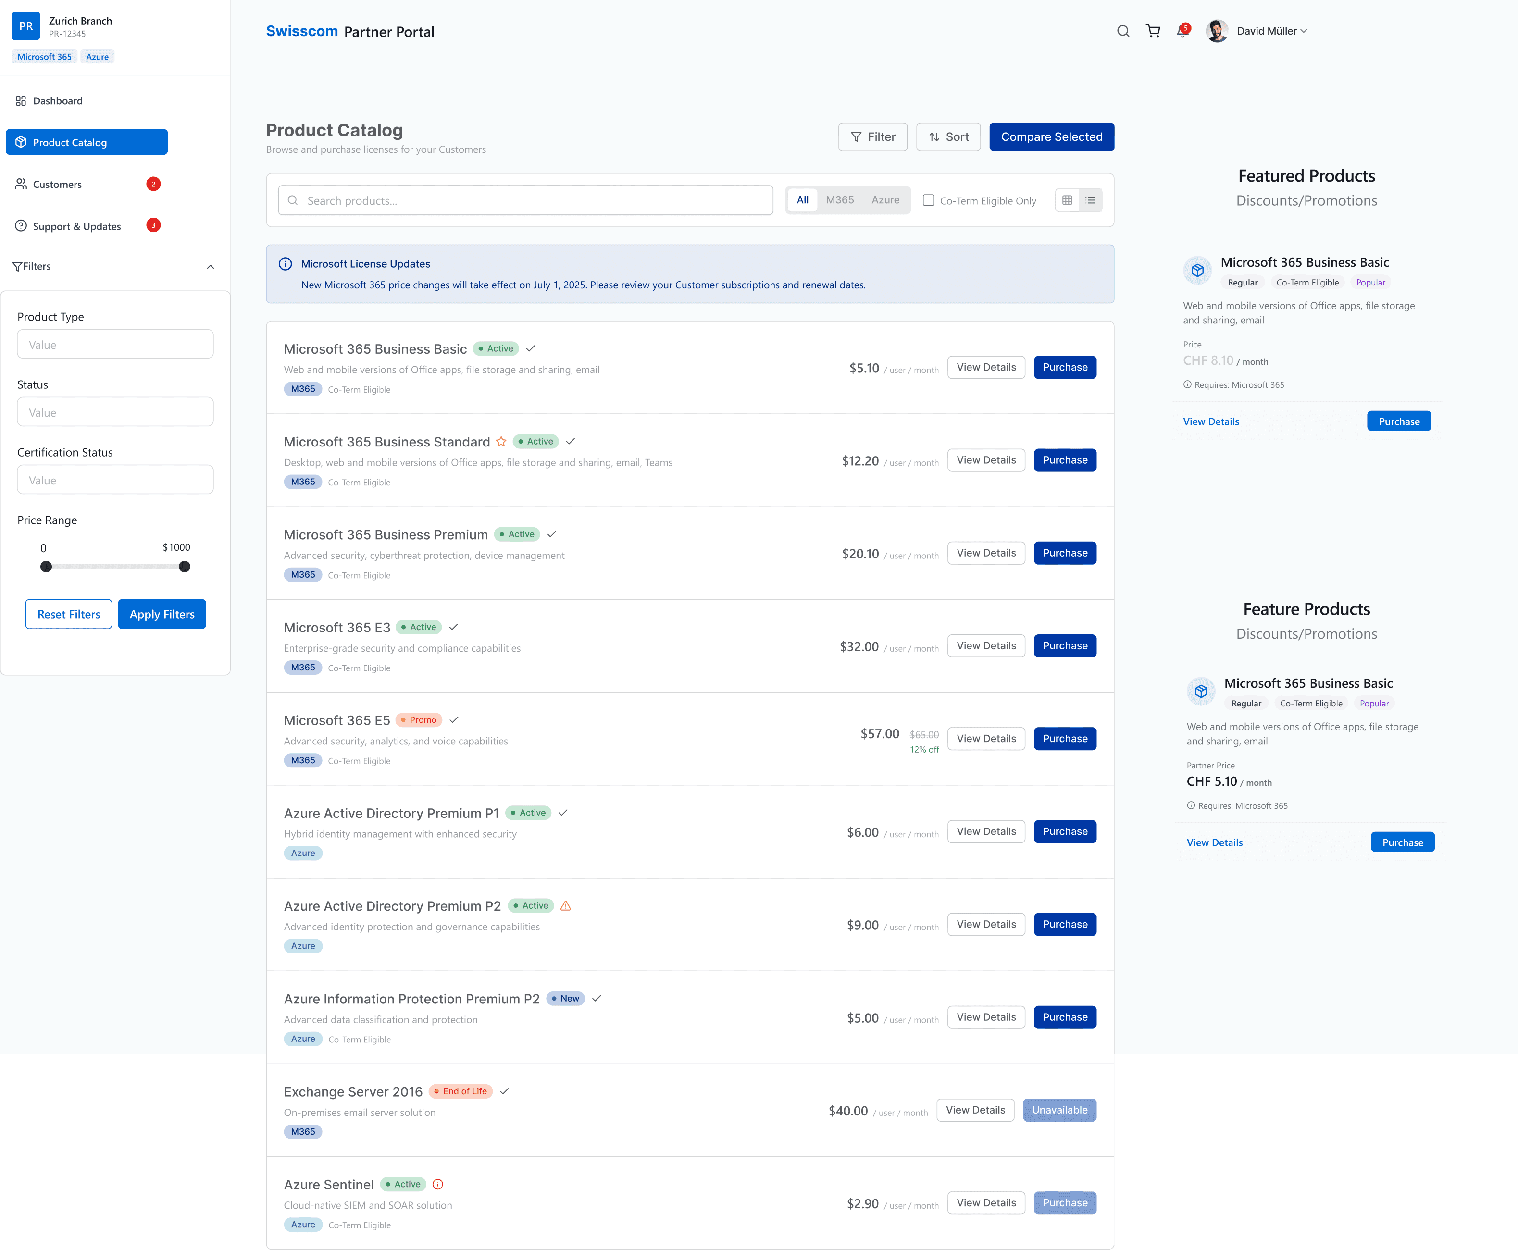This screenshot has height=1250, width=1518.
Task: Click Apply Filters button
Action: tap(162, 614)
